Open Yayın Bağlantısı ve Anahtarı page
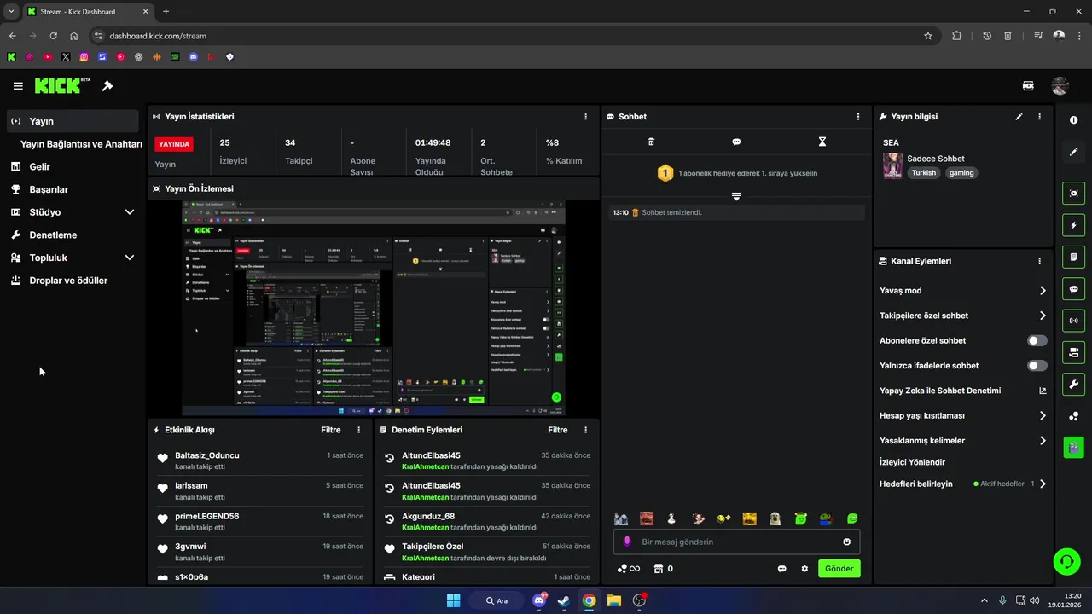The height and width of the screenshot is (614, 1092). click(81, 144)
